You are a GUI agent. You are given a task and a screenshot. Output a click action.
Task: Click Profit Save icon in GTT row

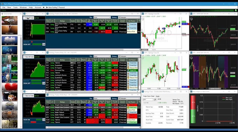[128, 122]
